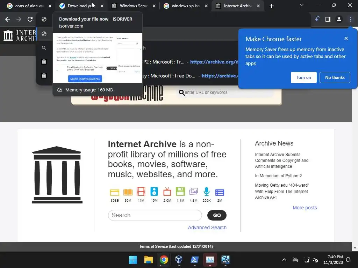Screen dimensions: 358x268
Task: Open a new tab with plus button
Action: 271,6
